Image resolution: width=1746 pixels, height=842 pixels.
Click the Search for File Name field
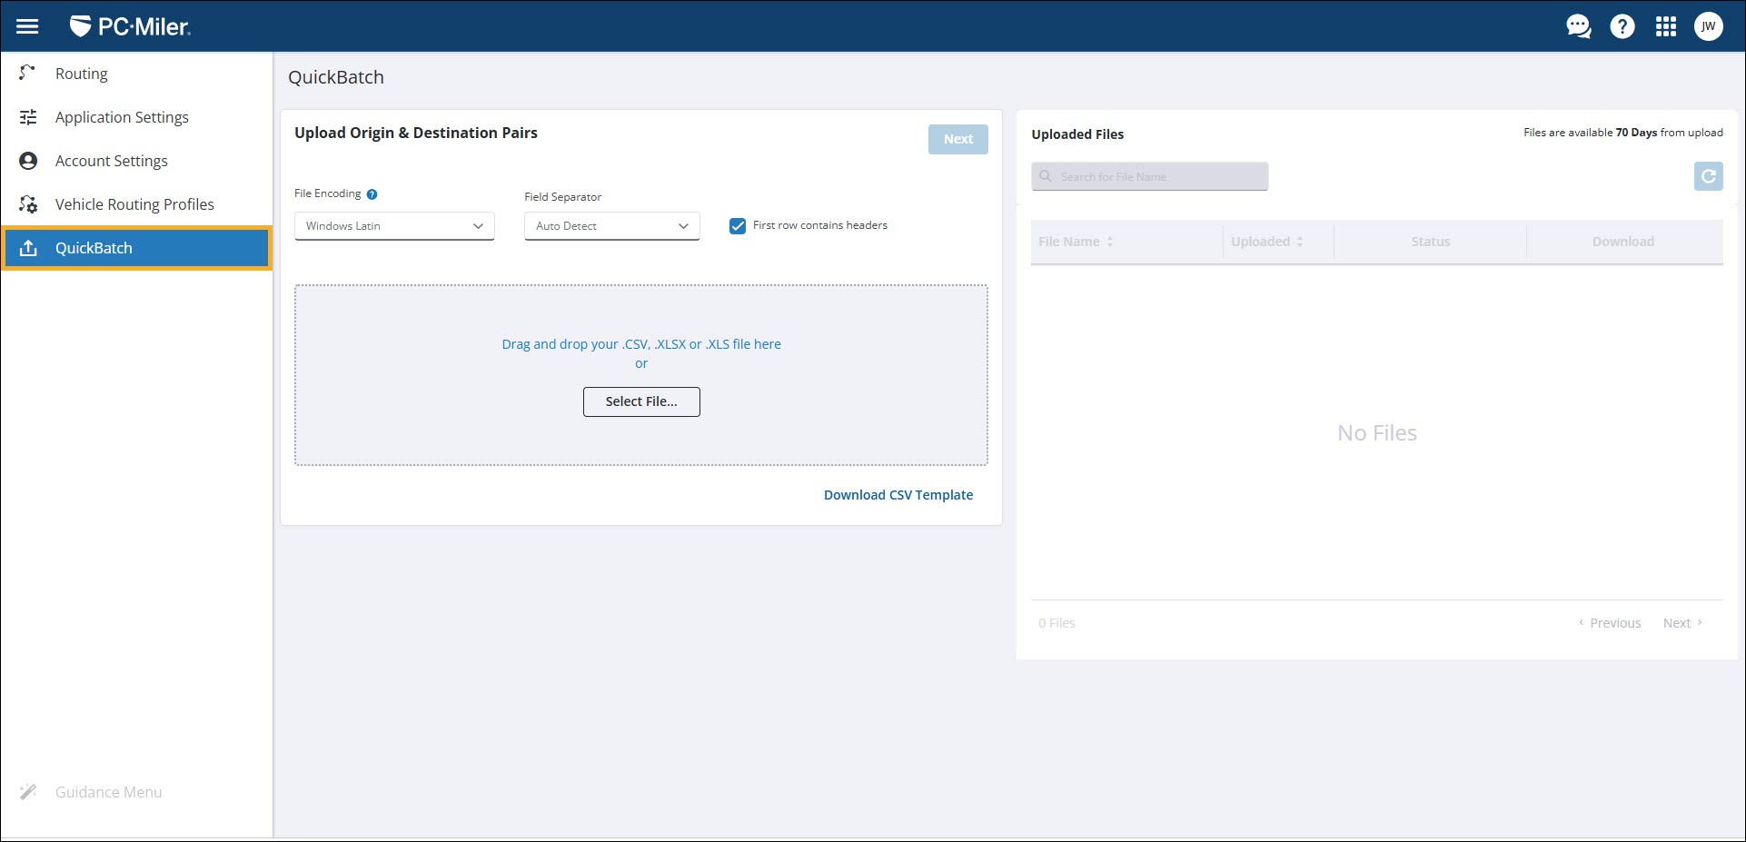point(1149,175)
